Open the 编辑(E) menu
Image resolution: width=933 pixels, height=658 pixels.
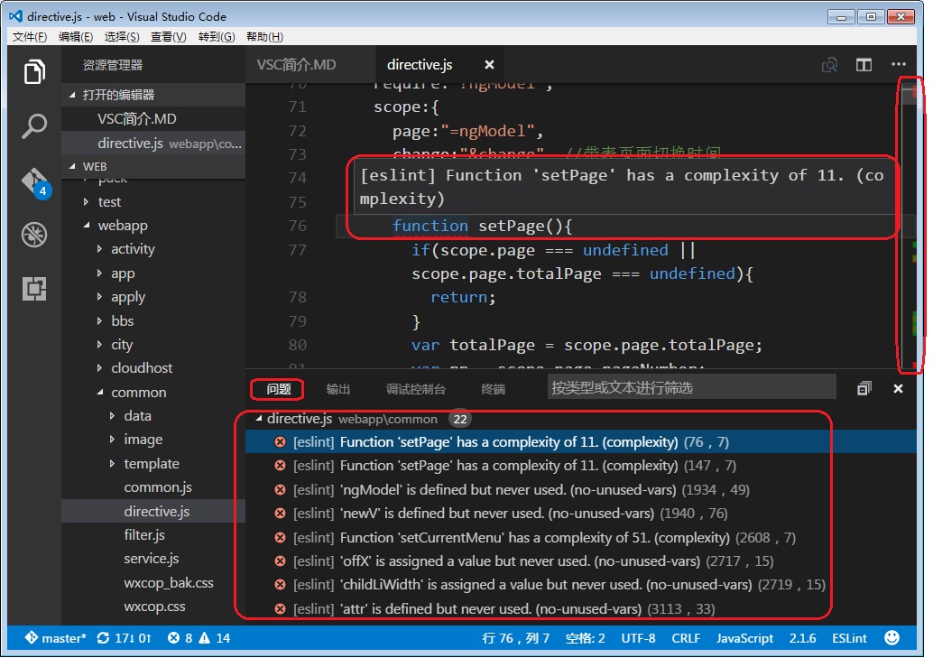[x=76, y=37]
